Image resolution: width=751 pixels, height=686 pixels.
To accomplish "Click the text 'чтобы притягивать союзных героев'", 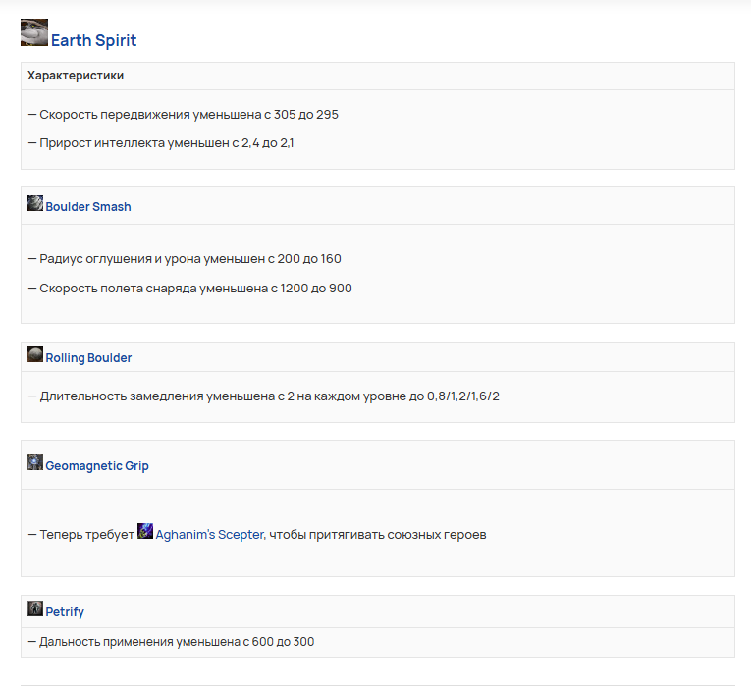I will tap(377, 535).
